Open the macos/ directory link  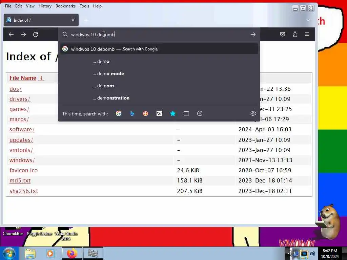pyautogui.click(x=19, y=119)
